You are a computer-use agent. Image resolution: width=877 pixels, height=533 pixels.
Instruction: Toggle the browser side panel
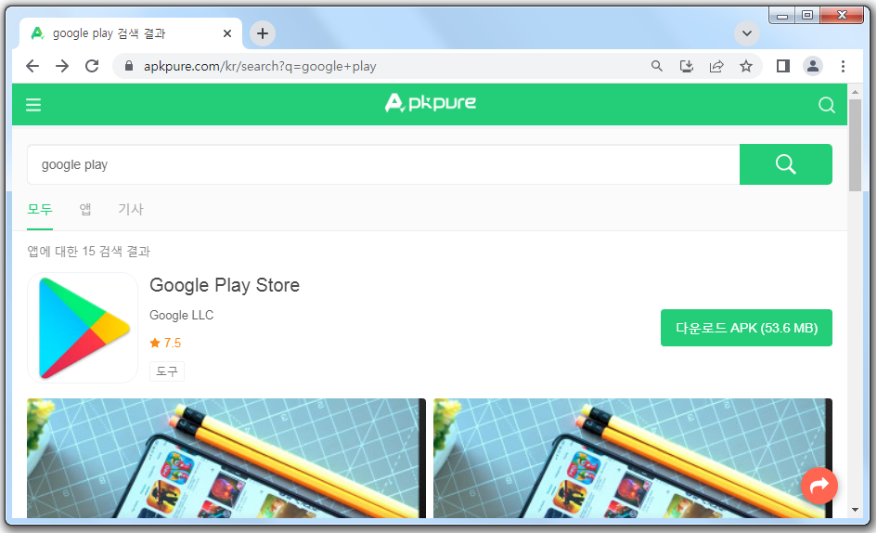coord(783,66)
